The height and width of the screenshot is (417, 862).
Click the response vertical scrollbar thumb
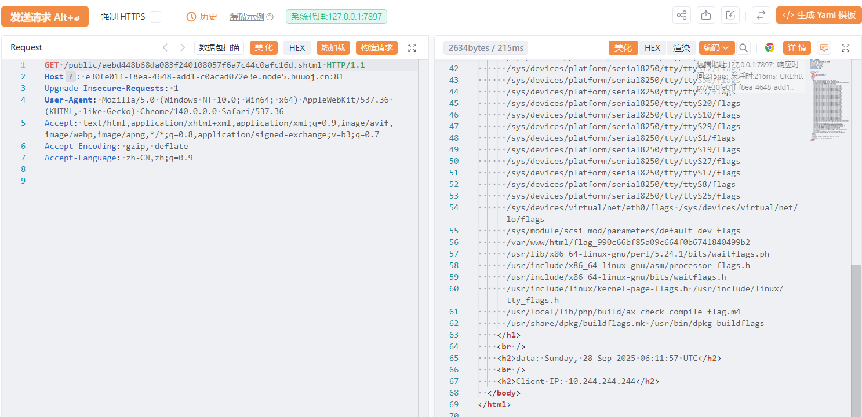click(856, 342)
